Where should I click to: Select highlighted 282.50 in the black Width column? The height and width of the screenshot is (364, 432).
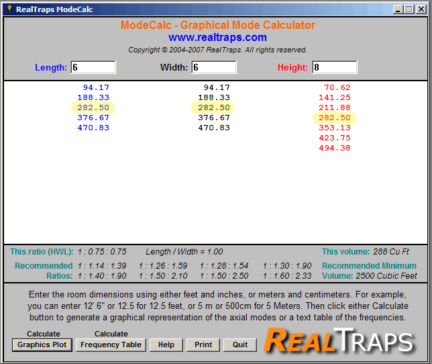pos(214,107)
